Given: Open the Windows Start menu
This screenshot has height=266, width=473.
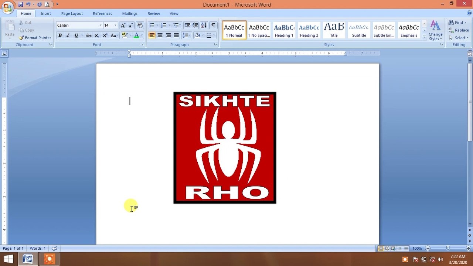Looking at the screenshot, I should [x=8, y=259].
